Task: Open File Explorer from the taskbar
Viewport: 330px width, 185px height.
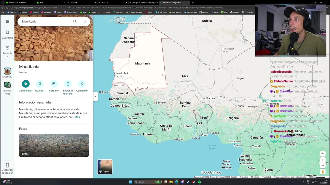Action: click(171, 182)
